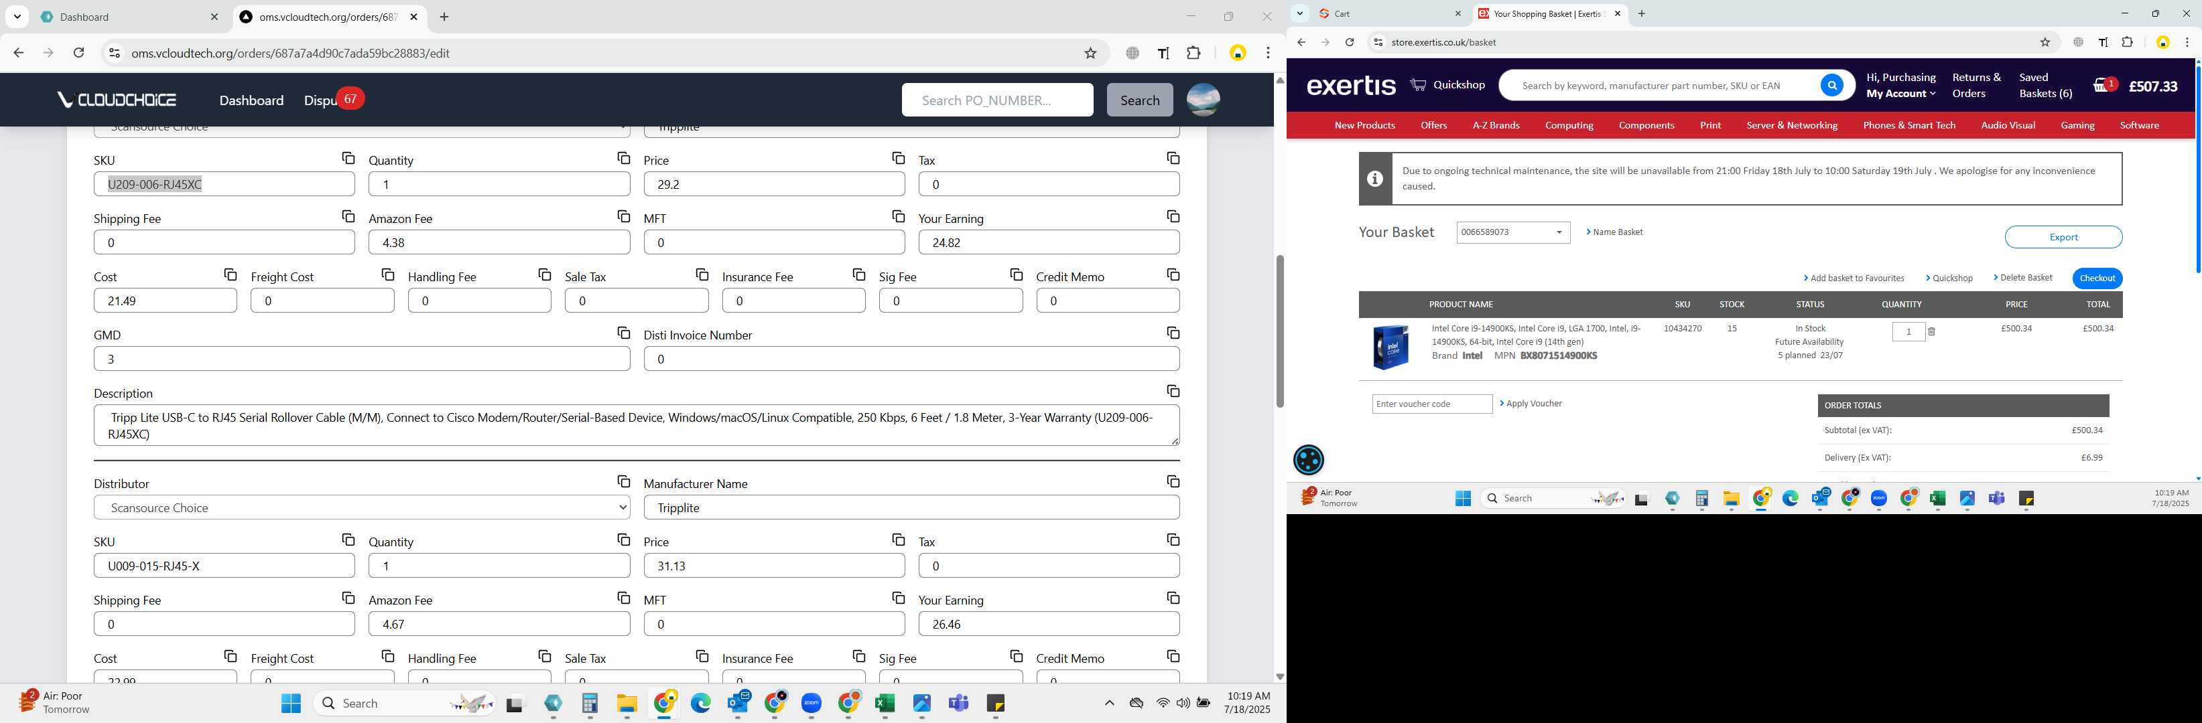This screenshot has height=723, width=2202.
Task: Open new tab in Exertis window
Action: (1641, 13)
